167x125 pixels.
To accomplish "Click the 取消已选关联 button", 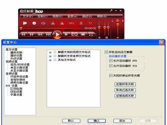I will [125, 90].
